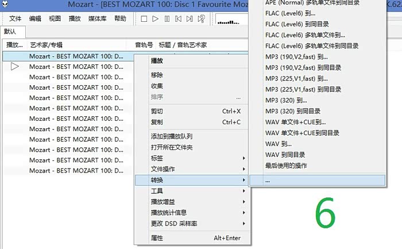
Task: Start playback with the play triangle
Action: pos(155,19)
